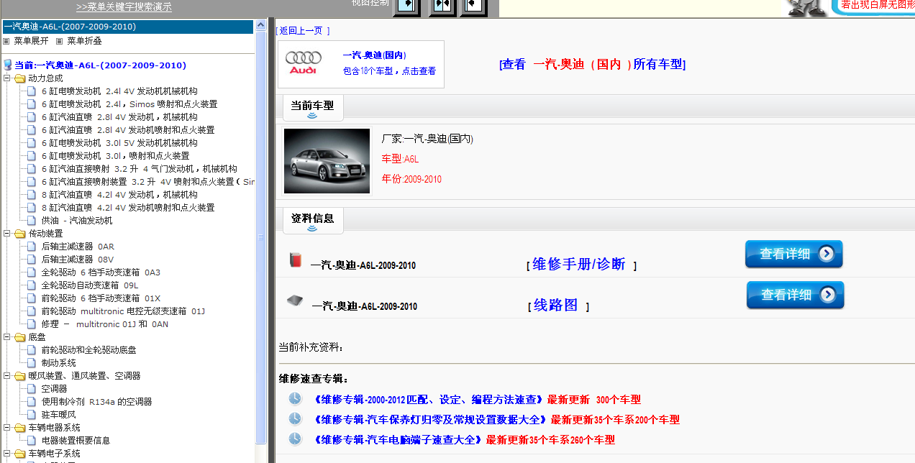This screenshot has height=463, width=915.
Task: Open 8 缸汽油直喷 4.2l 4V 发动机,机械机构
Action: click(x=119, y=195)
